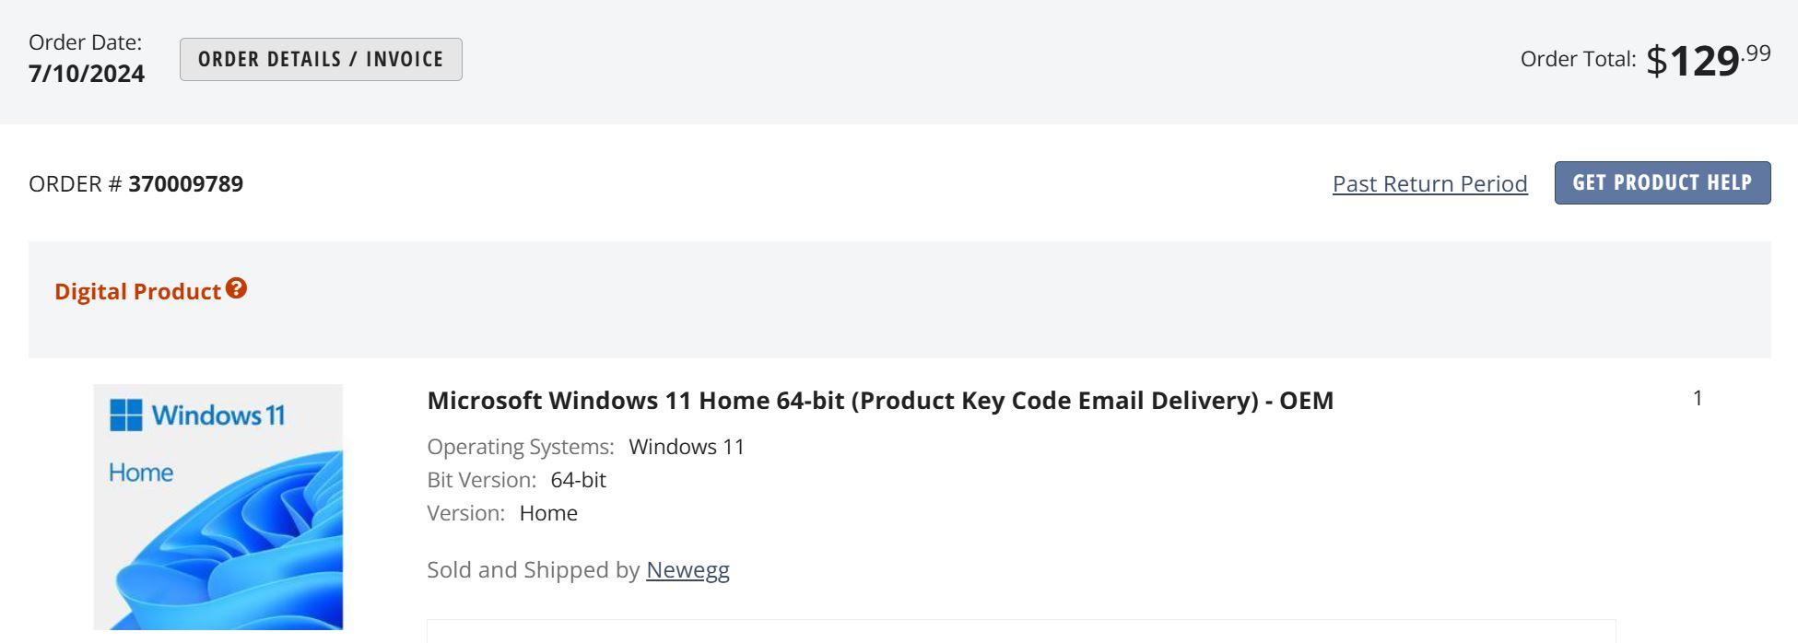Open the Past Return Period link
Screen dimensions: 1798x643
(x=1430, y=183)
